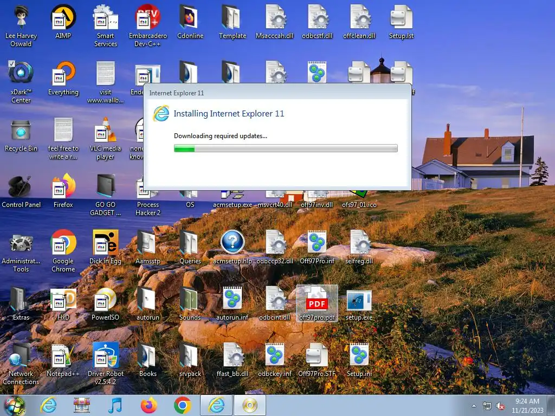Select the 'feel free to write a r...' file
Screen dimensions: 555x416
[x=63, y=139]
